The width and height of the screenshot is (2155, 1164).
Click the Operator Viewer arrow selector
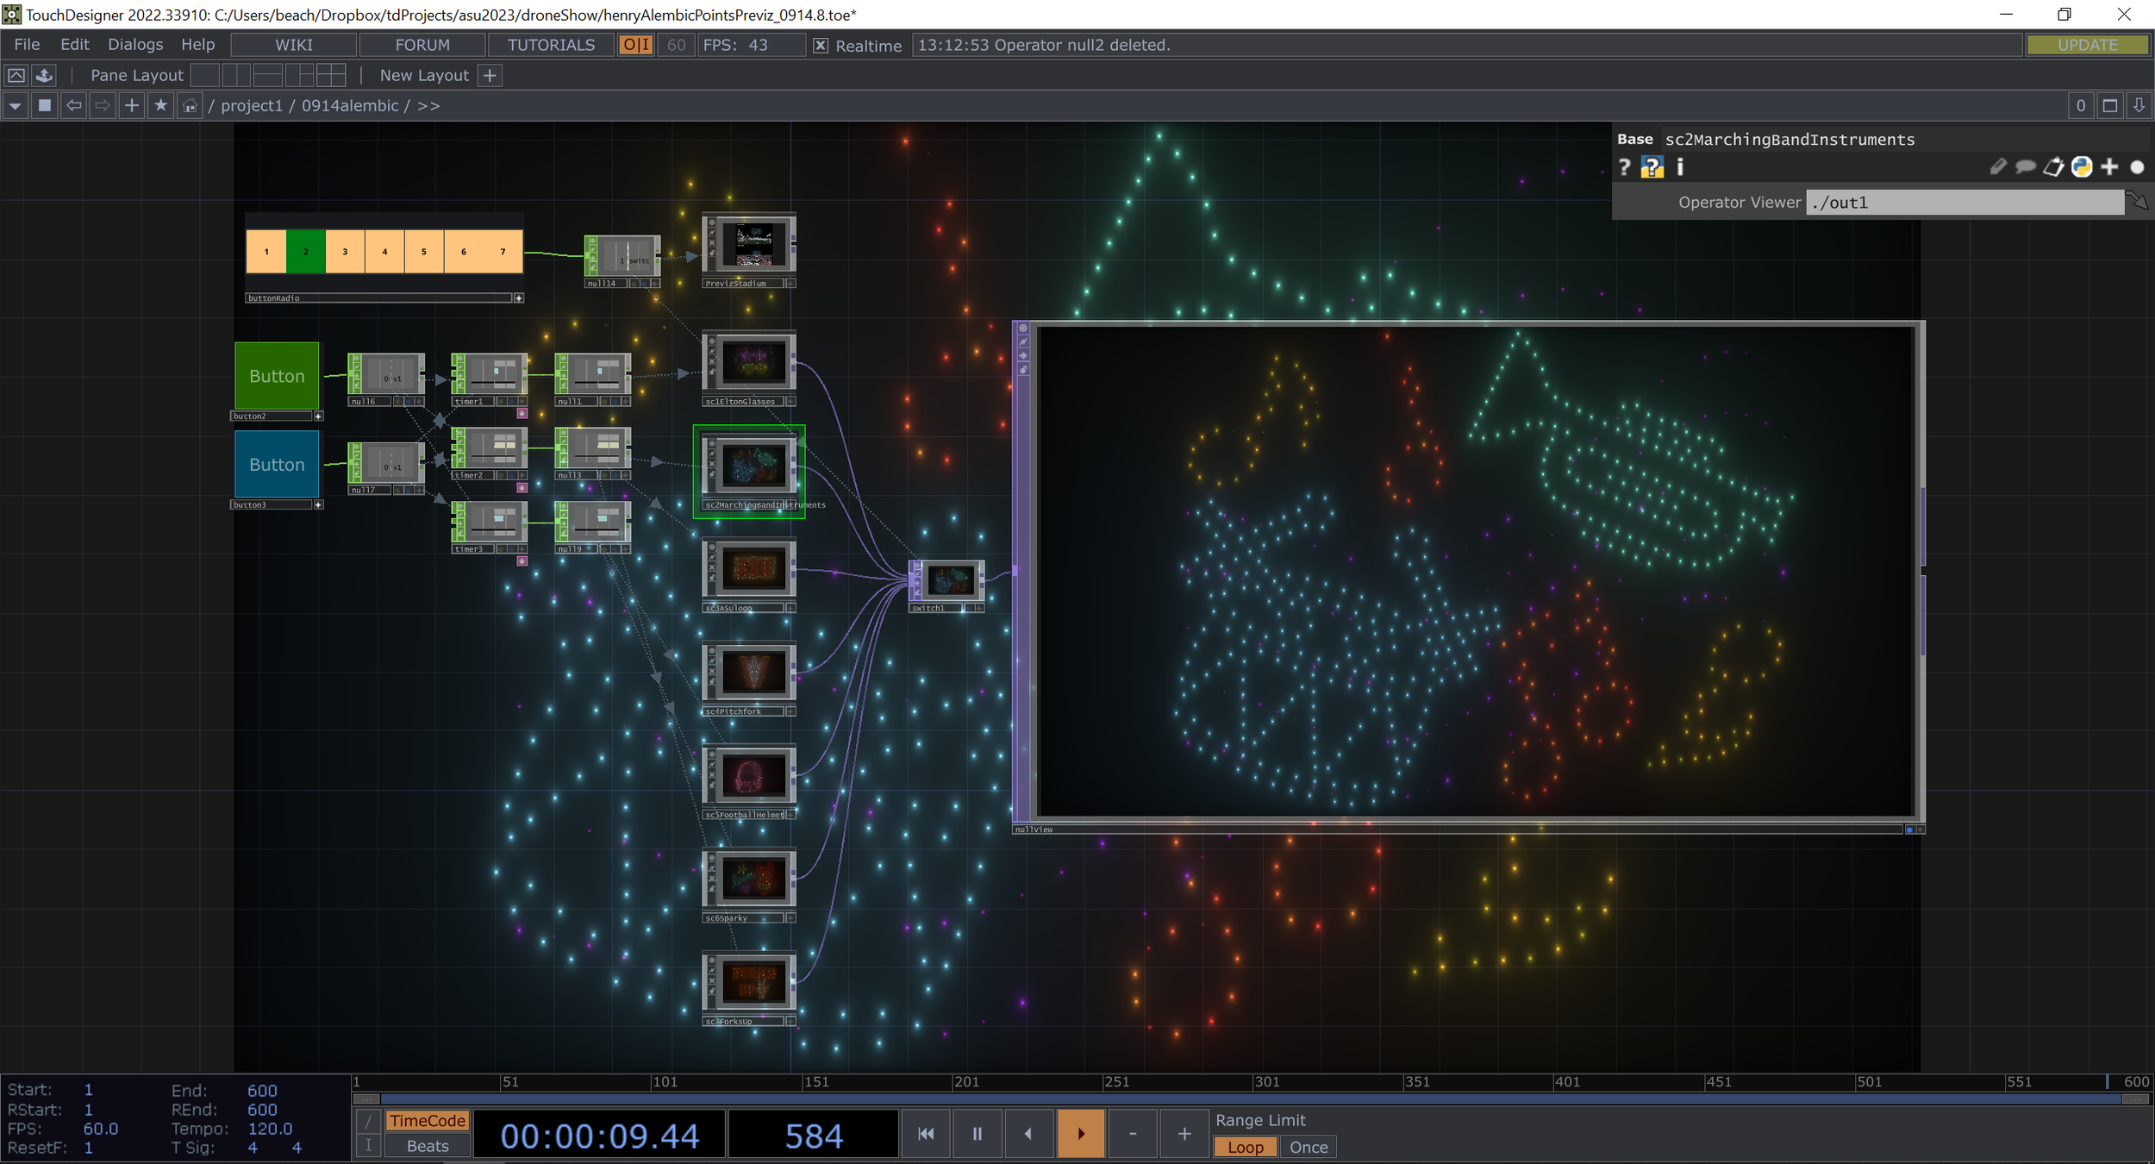[x=2137, y=203]
